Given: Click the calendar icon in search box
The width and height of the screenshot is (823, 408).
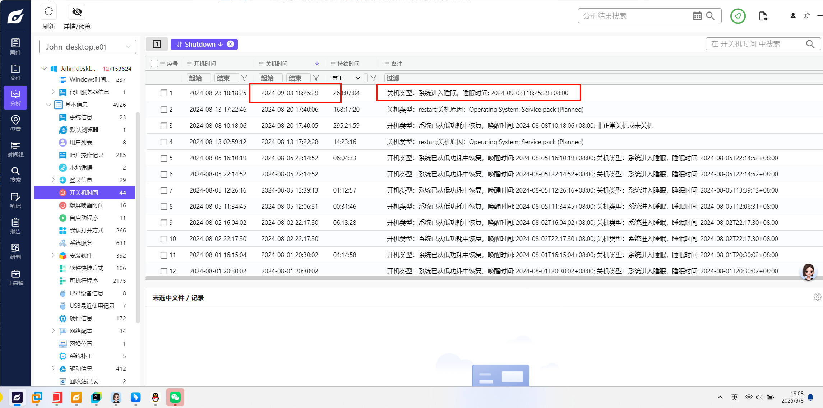Looking at the screenshot, I should point(697,16).
